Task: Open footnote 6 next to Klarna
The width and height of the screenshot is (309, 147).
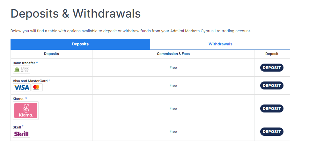Action: [x=26, y=98]
